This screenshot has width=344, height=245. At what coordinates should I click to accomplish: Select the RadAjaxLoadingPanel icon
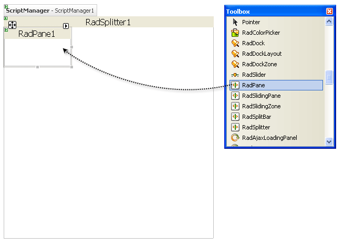coord(236,138)
